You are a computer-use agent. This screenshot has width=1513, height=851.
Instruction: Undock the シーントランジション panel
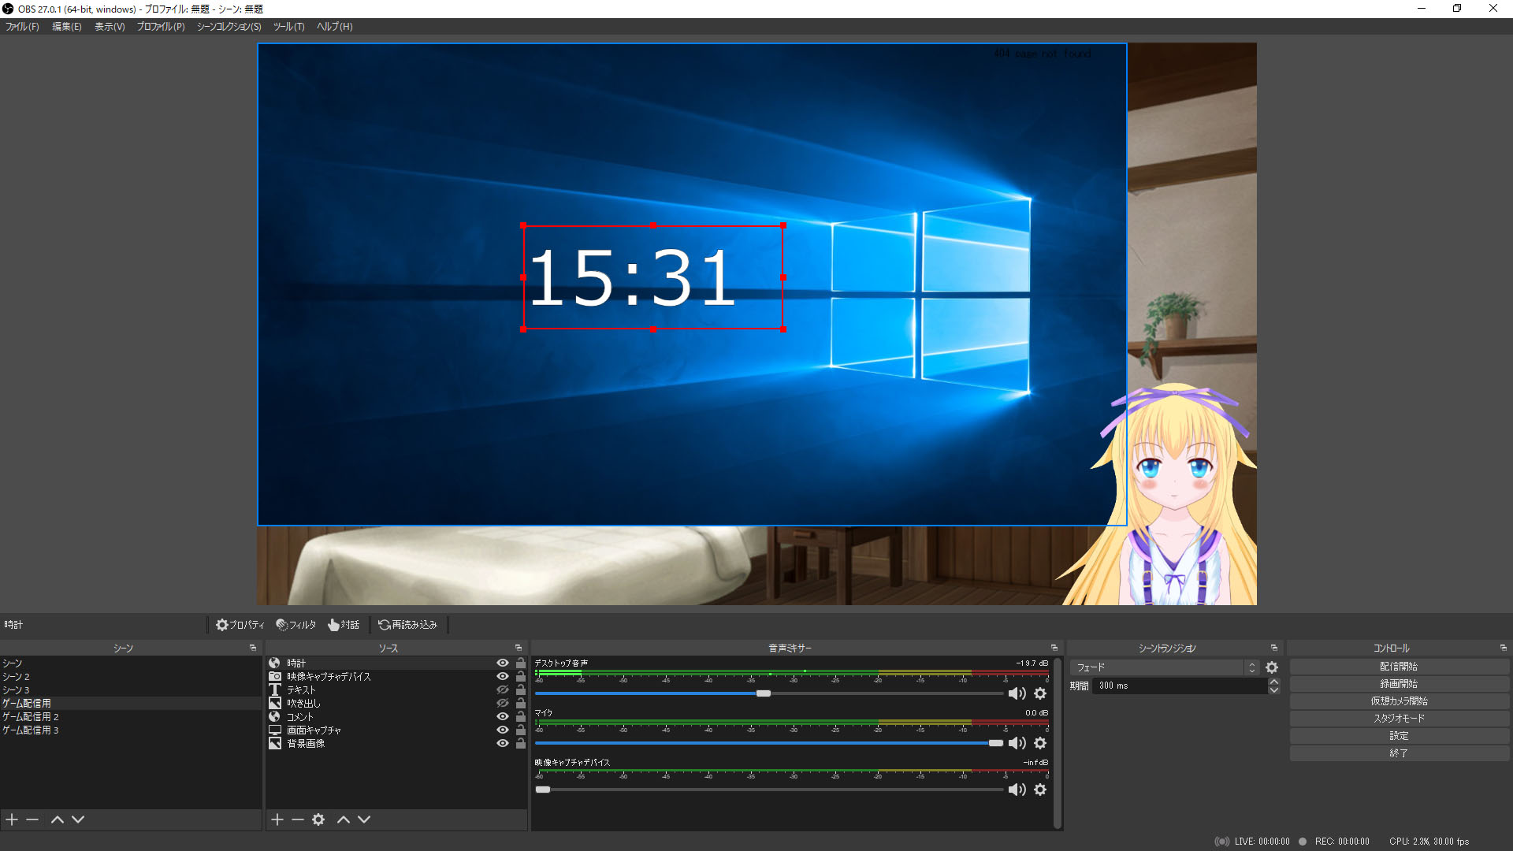click(1274, 648)
